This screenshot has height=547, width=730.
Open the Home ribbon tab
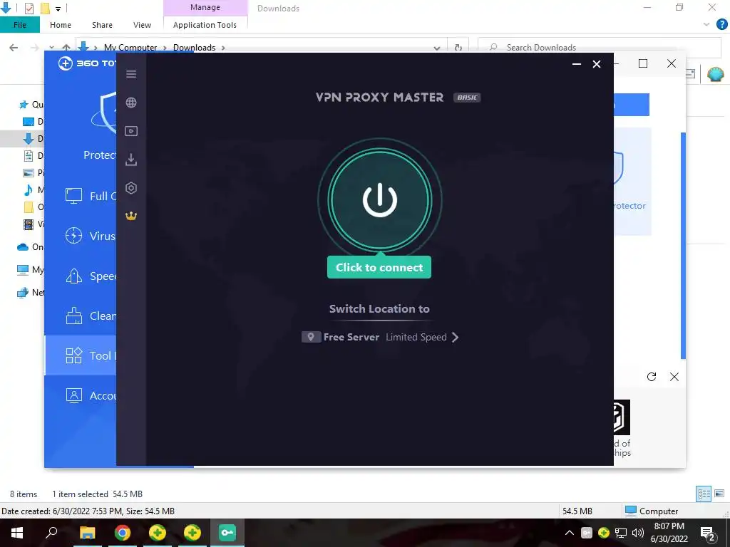point(61,25)
